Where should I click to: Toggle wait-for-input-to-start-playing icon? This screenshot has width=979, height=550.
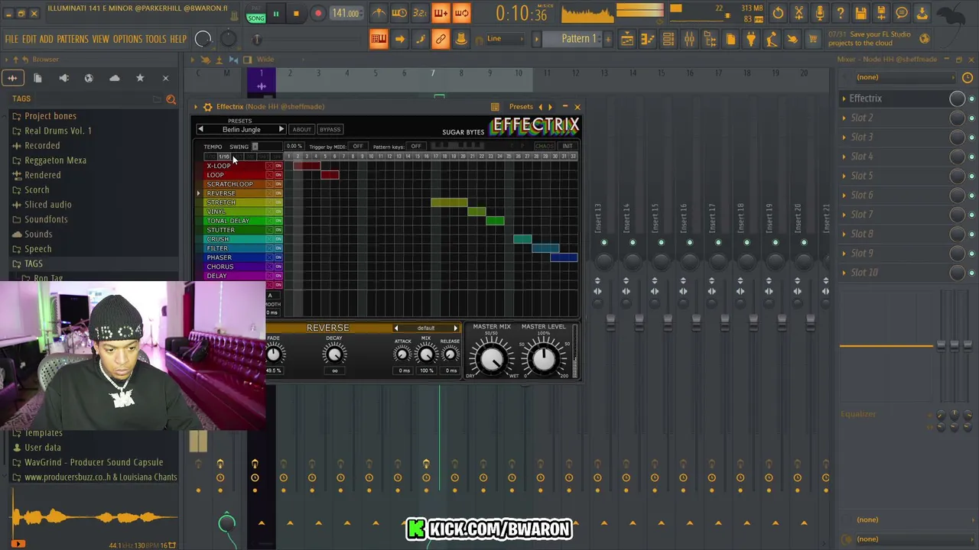click(399, 13)
